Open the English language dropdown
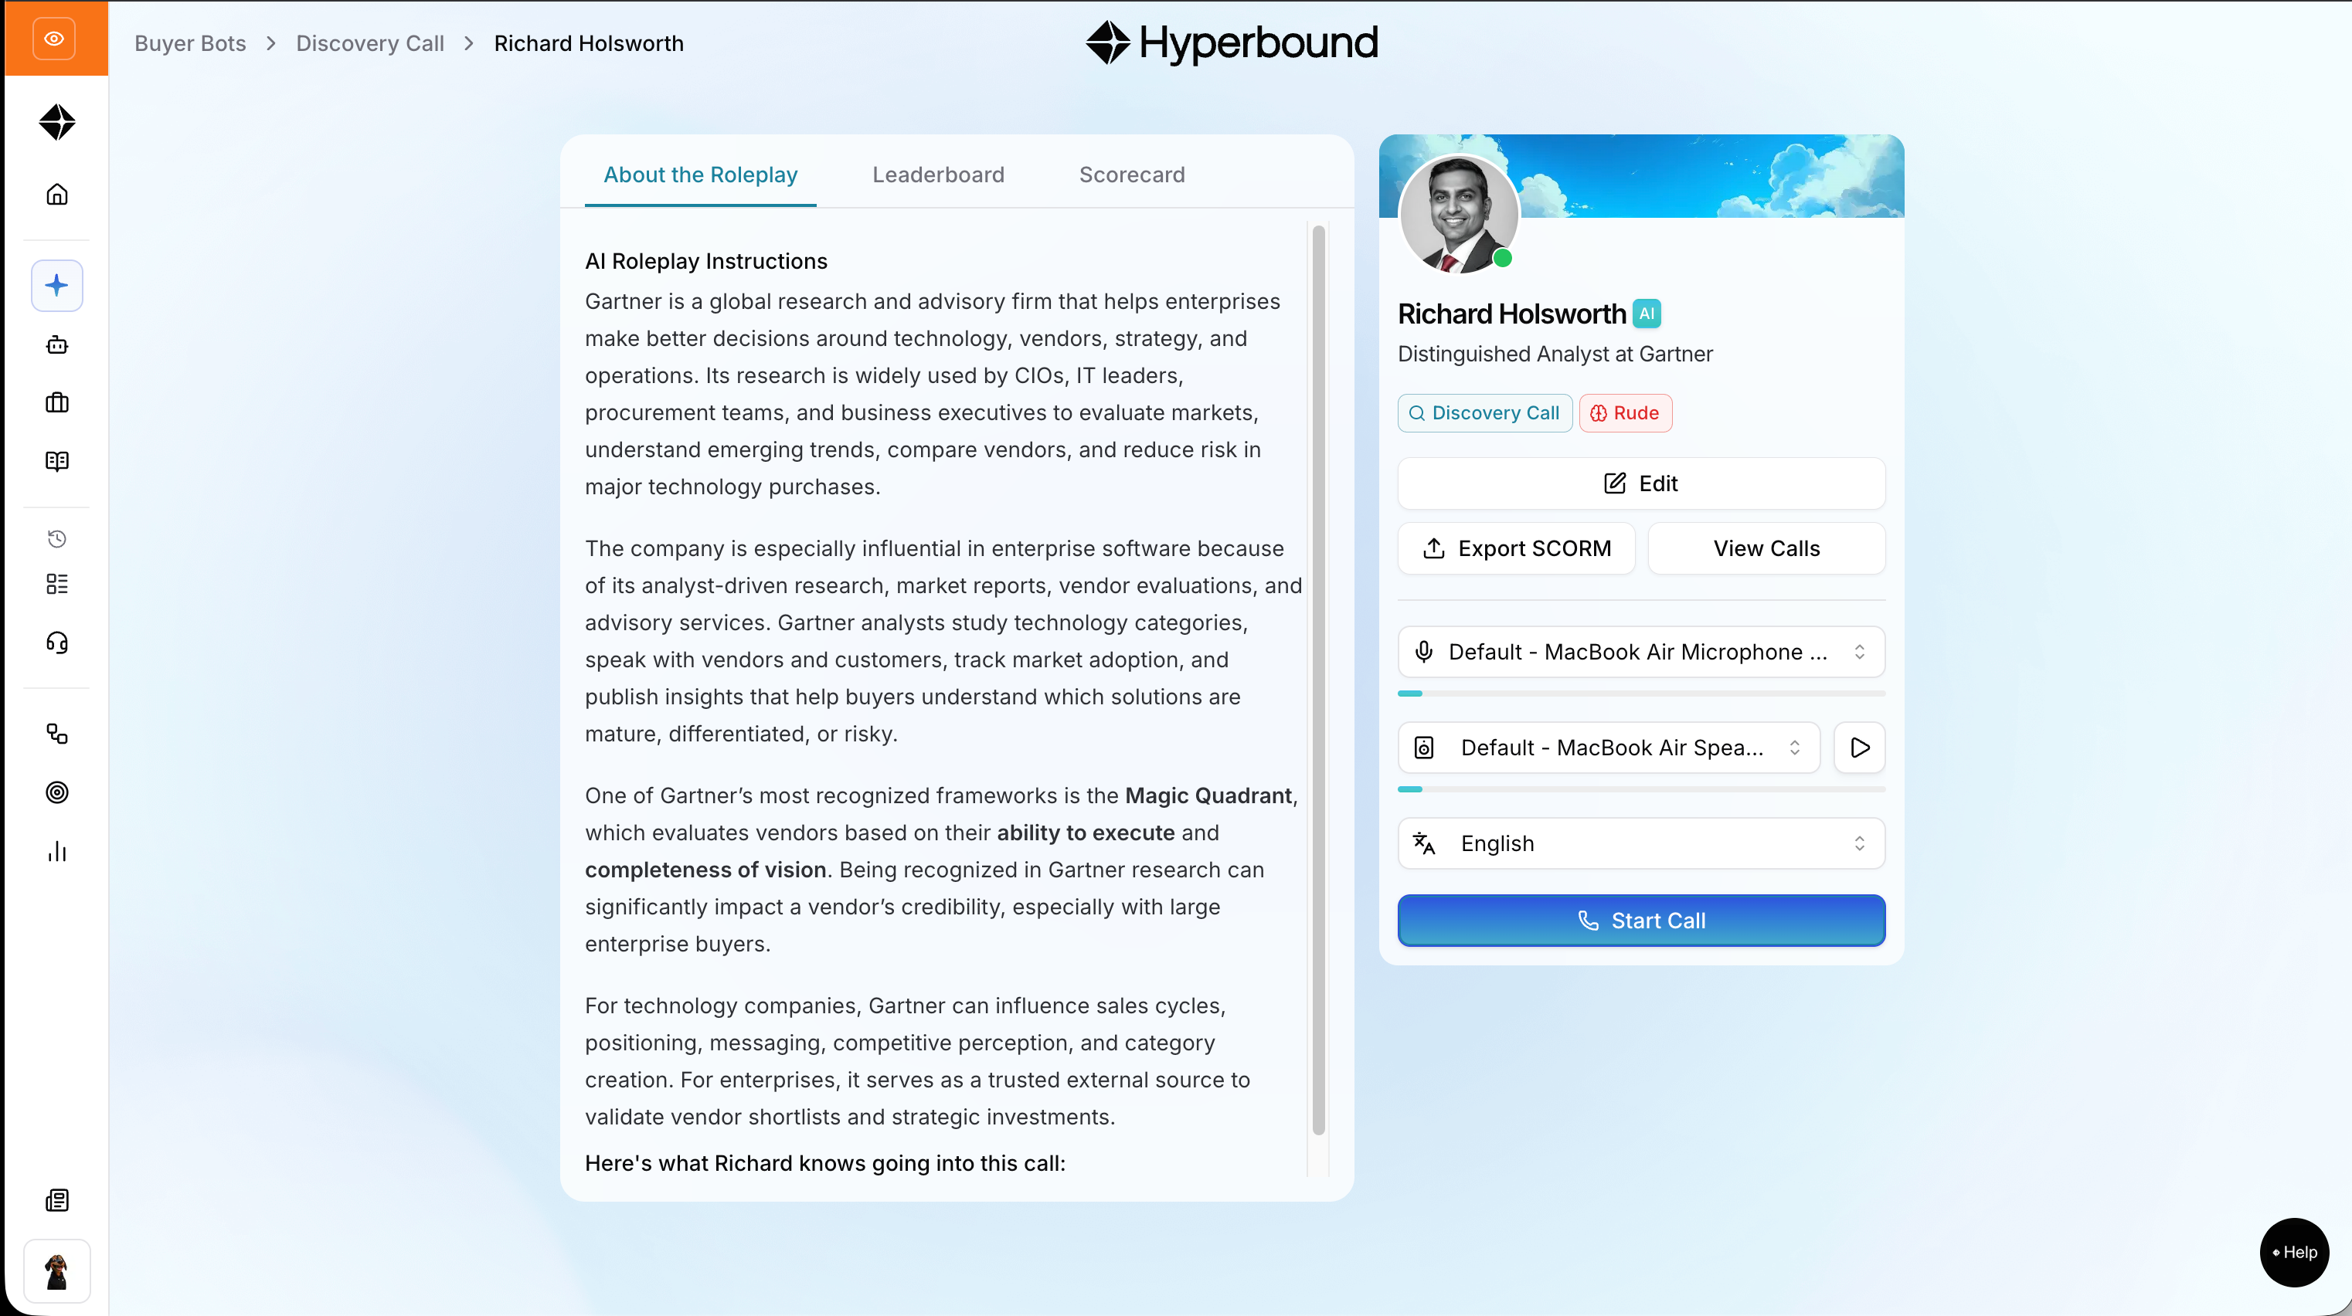This screenshot has height=1316, width=2352. (1640, 844)
